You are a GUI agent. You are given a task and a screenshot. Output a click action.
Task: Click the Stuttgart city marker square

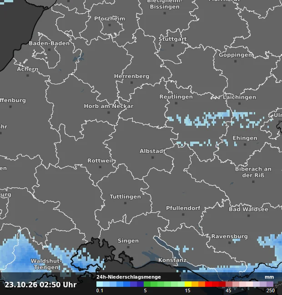[x=172, y=45]
